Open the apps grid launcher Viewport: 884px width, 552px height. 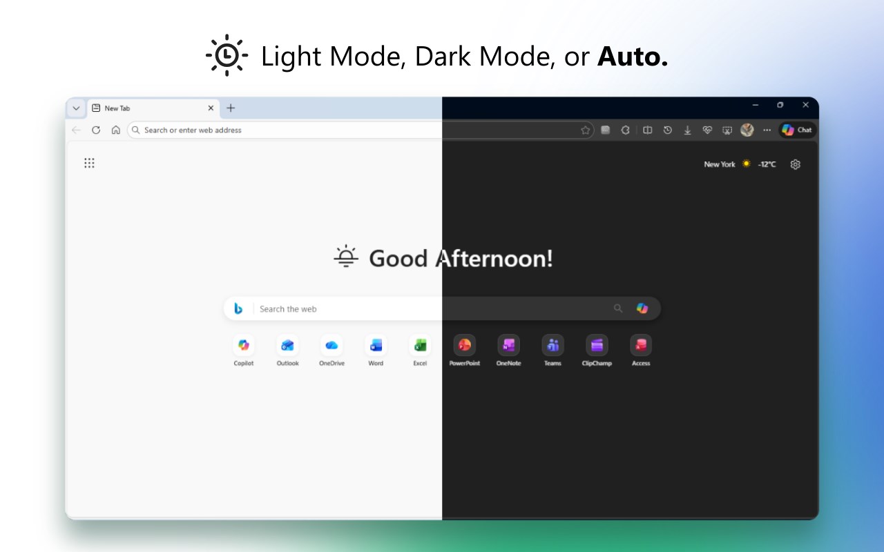[89, 163]
